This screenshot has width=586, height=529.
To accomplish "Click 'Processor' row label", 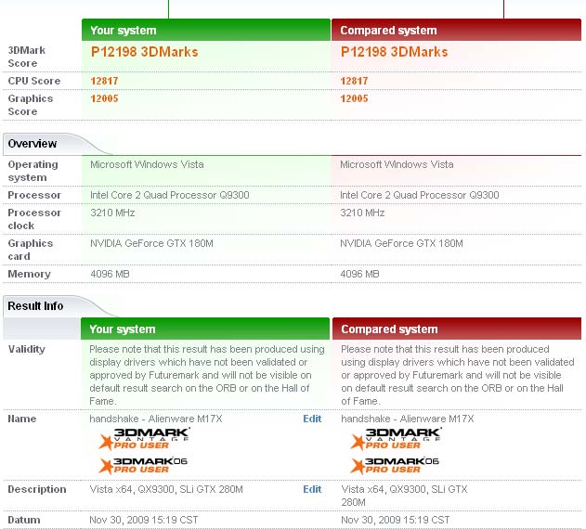I will point(34,195).
